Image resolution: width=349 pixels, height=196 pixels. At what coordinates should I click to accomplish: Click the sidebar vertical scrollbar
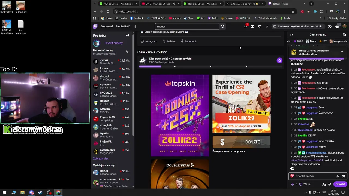133,84
